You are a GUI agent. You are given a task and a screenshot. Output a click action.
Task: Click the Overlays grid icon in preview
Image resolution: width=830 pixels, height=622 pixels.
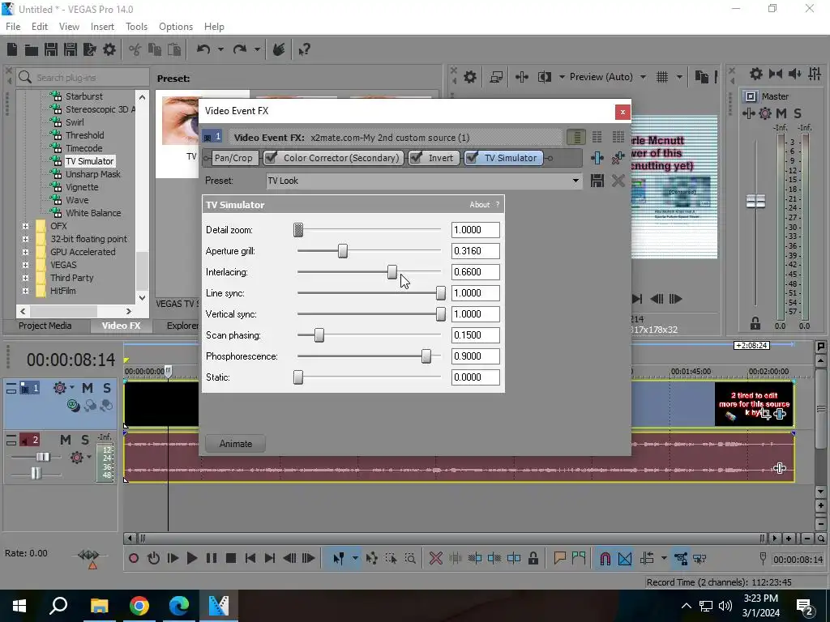(662, 77)
